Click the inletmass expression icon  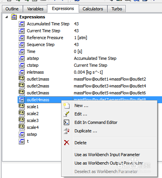(21, 72)
